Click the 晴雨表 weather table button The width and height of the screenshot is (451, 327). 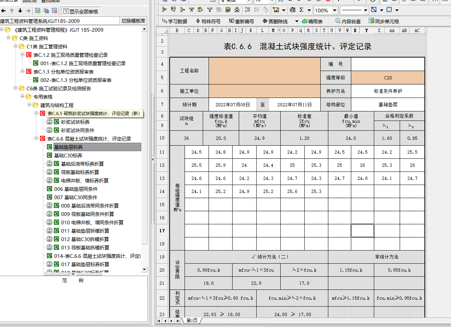pyautogui.click(x=312, y=21)
